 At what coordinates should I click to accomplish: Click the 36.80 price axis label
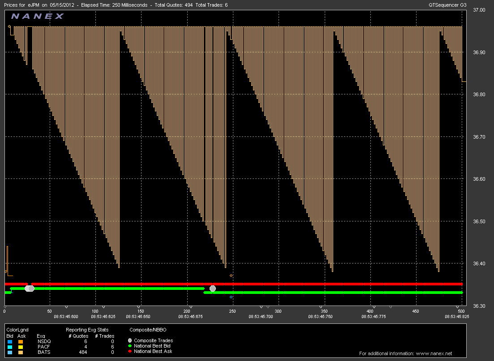tap(479, 94)
